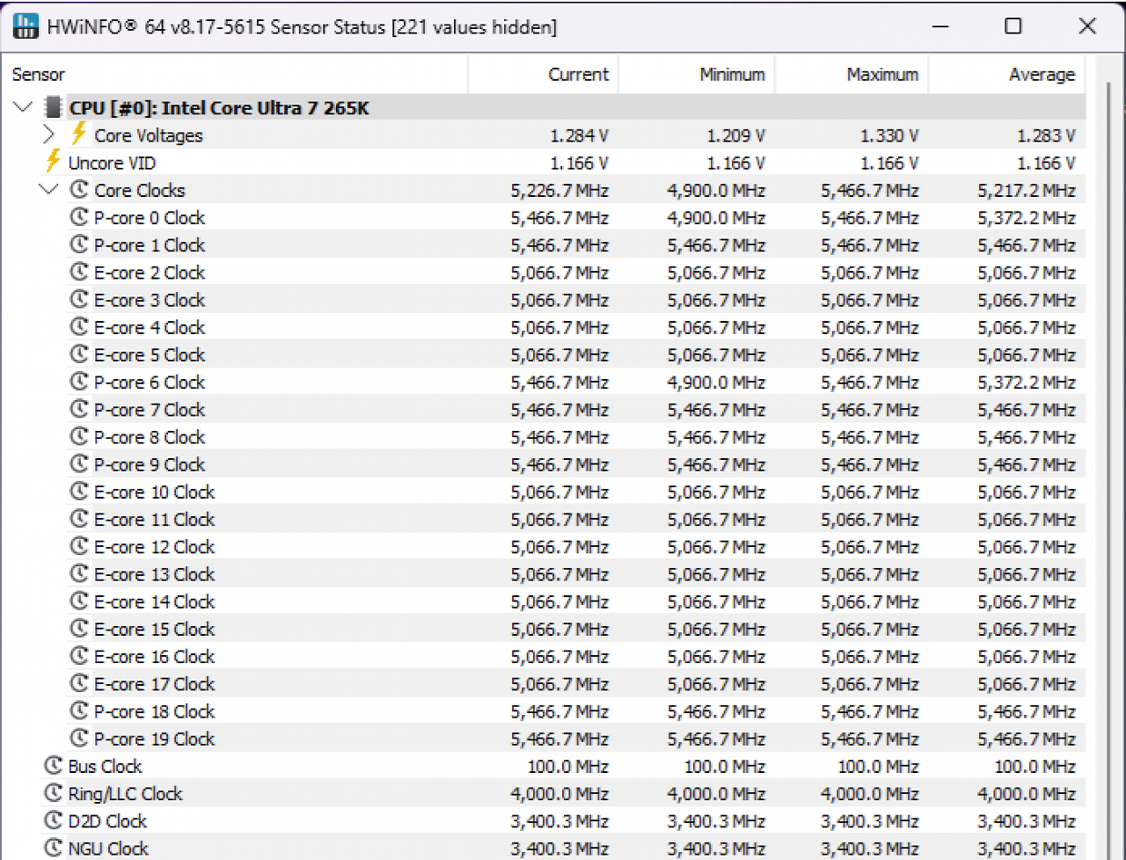Select the Core Clocks label
This screenshot has height=860, width=1126.
pyautogui.click(x=140, y=190)
